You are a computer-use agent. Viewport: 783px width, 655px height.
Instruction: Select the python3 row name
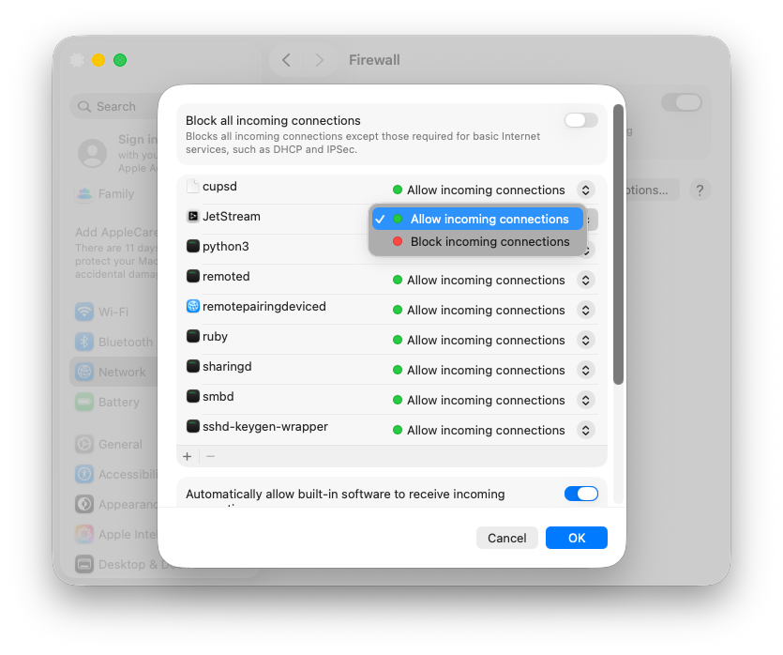226,246
